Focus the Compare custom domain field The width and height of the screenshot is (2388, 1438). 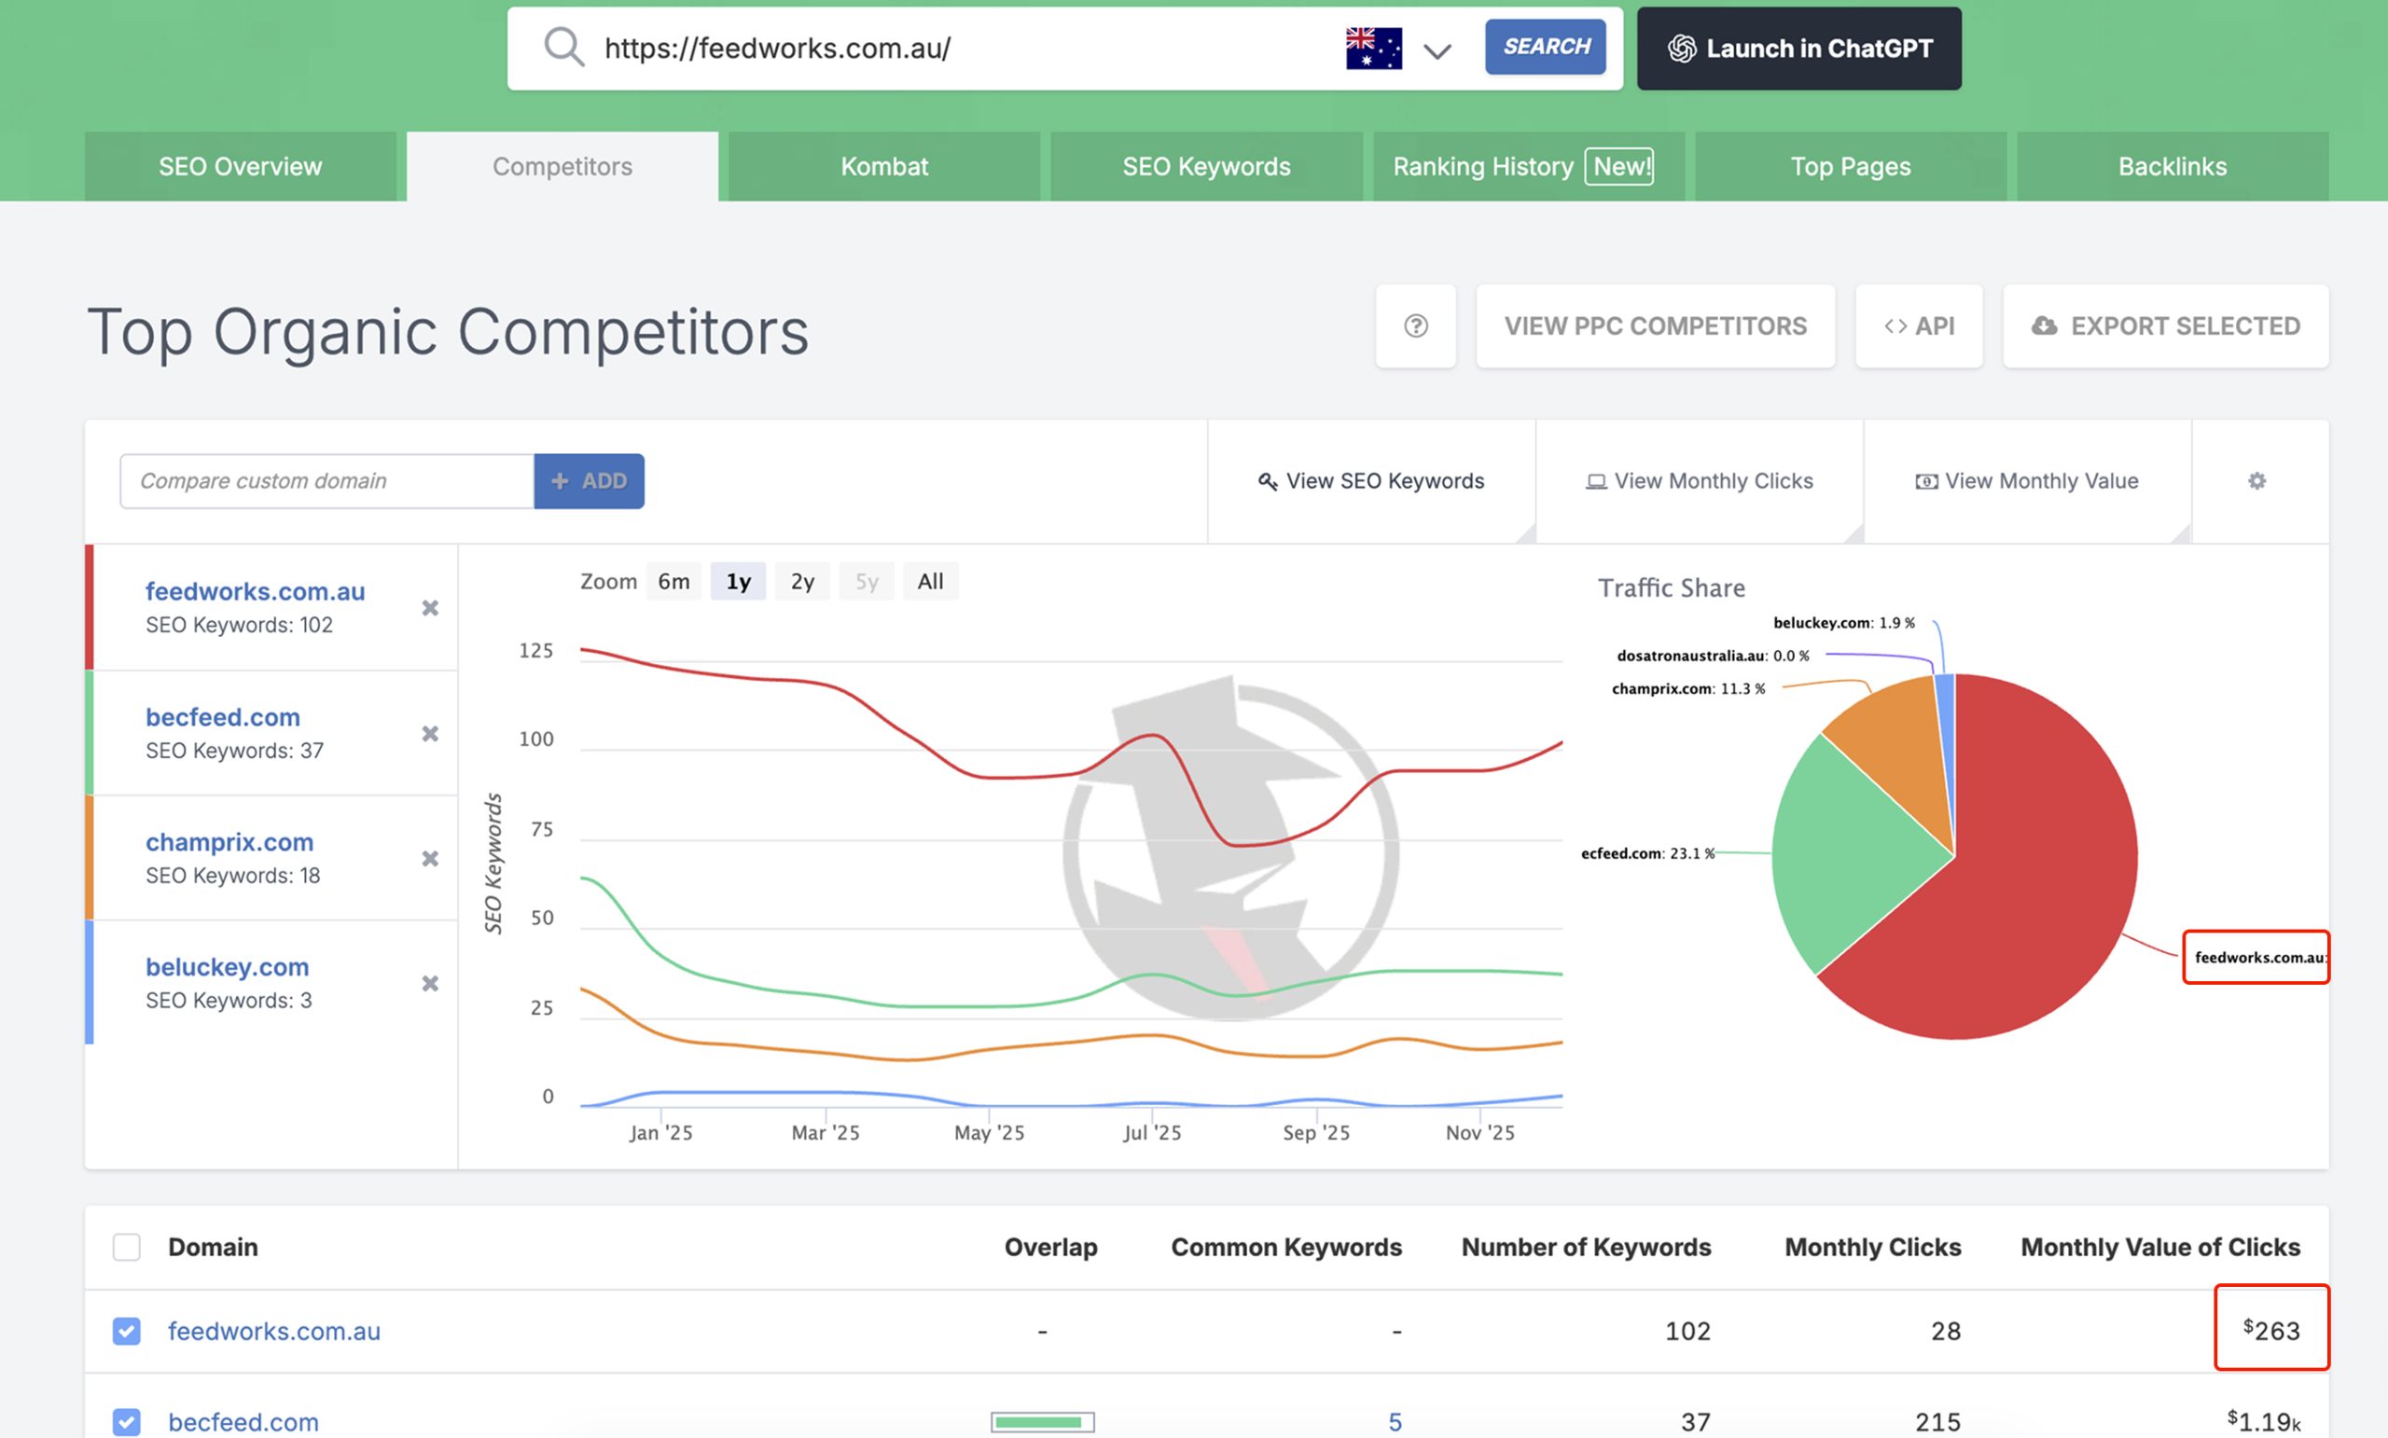click(x=326, y=480)
